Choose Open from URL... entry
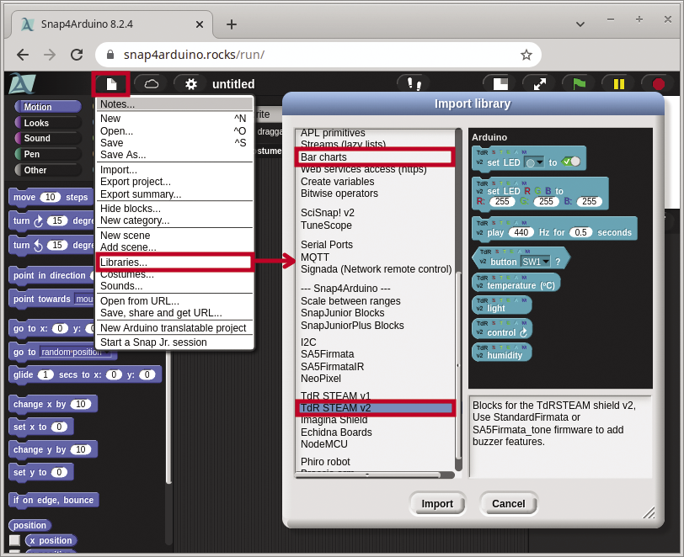Screen dimensions: 684x557 174,300
